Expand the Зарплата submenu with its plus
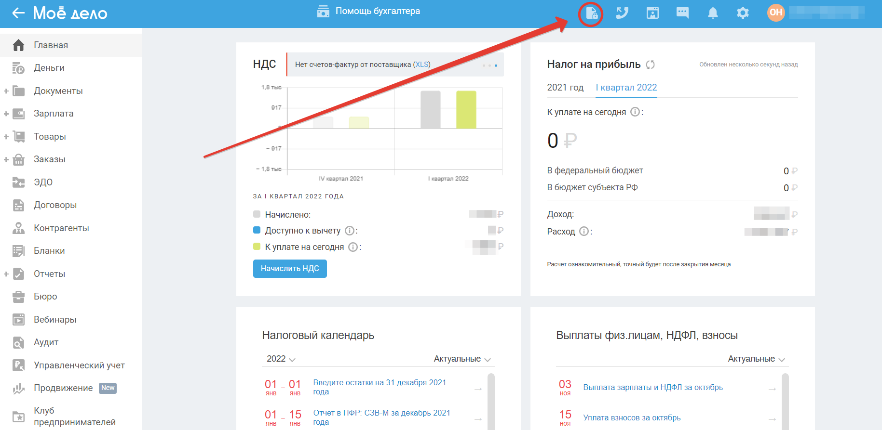 [x=6, y=114]
